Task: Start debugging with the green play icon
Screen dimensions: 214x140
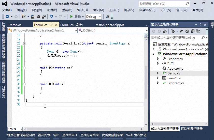Action: (x=71, y=17)
